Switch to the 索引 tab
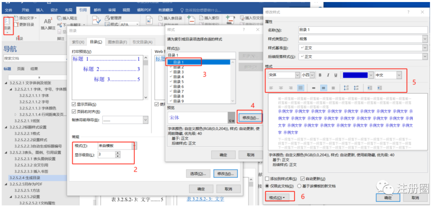The width and height of the screenshot is (444, 208). click(x=77, y=42)
